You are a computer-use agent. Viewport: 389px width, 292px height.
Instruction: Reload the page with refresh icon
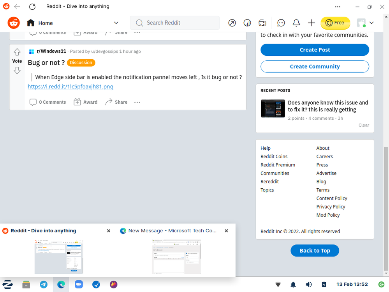[x=32, y=7]
